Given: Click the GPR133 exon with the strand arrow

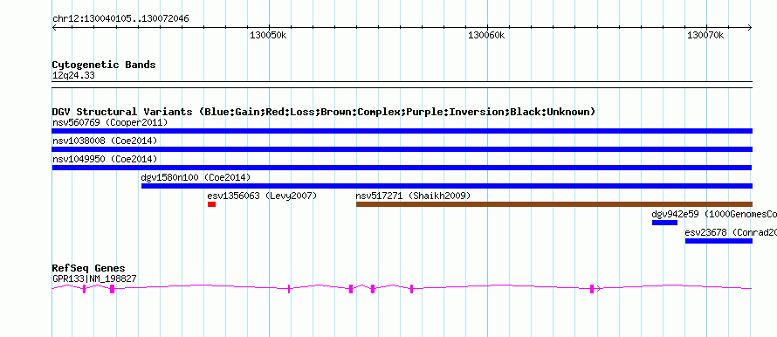Looking at the screenshot, I should point(592,289).
